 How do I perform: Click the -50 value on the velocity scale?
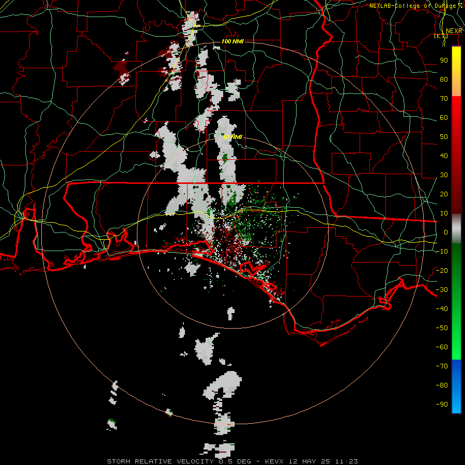[x=442, y=328]
